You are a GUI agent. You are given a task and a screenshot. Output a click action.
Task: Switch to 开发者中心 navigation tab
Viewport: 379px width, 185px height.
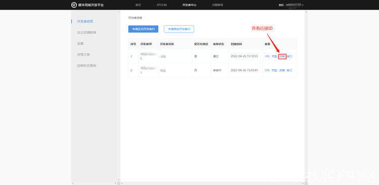189,5
